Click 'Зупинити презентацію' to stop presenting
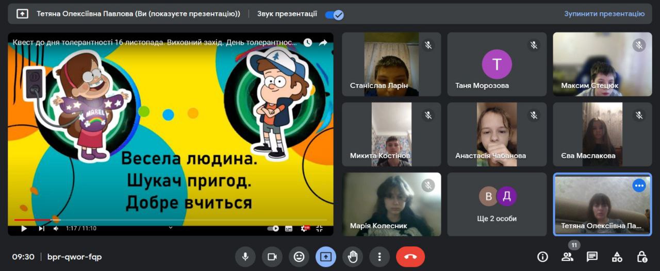 [604, 14]
